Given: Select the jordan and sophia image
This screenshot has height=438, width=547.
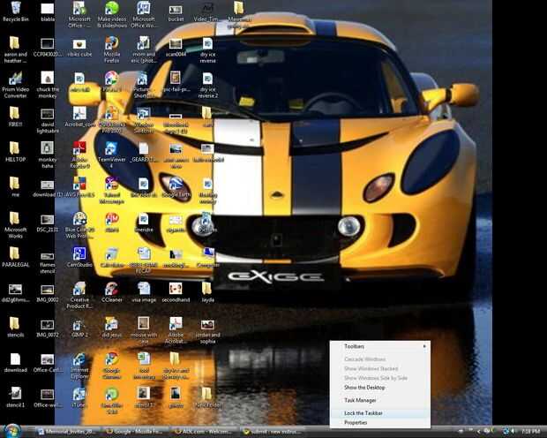Looking at the screenshot, I should 208,330.
